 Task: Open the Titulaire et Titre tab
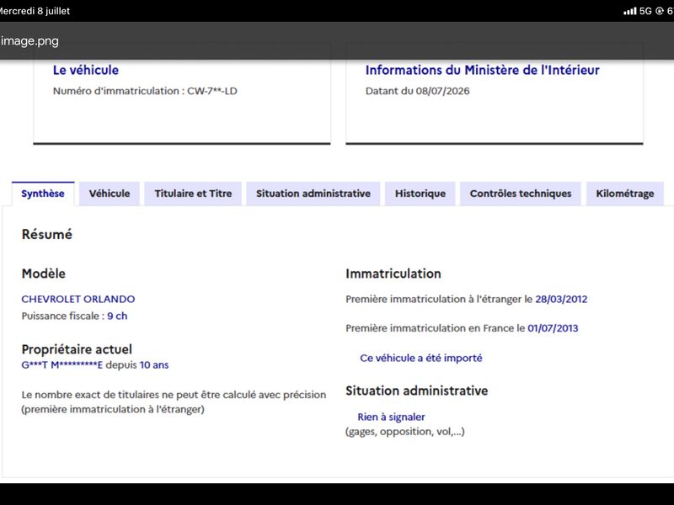point(193,194)
